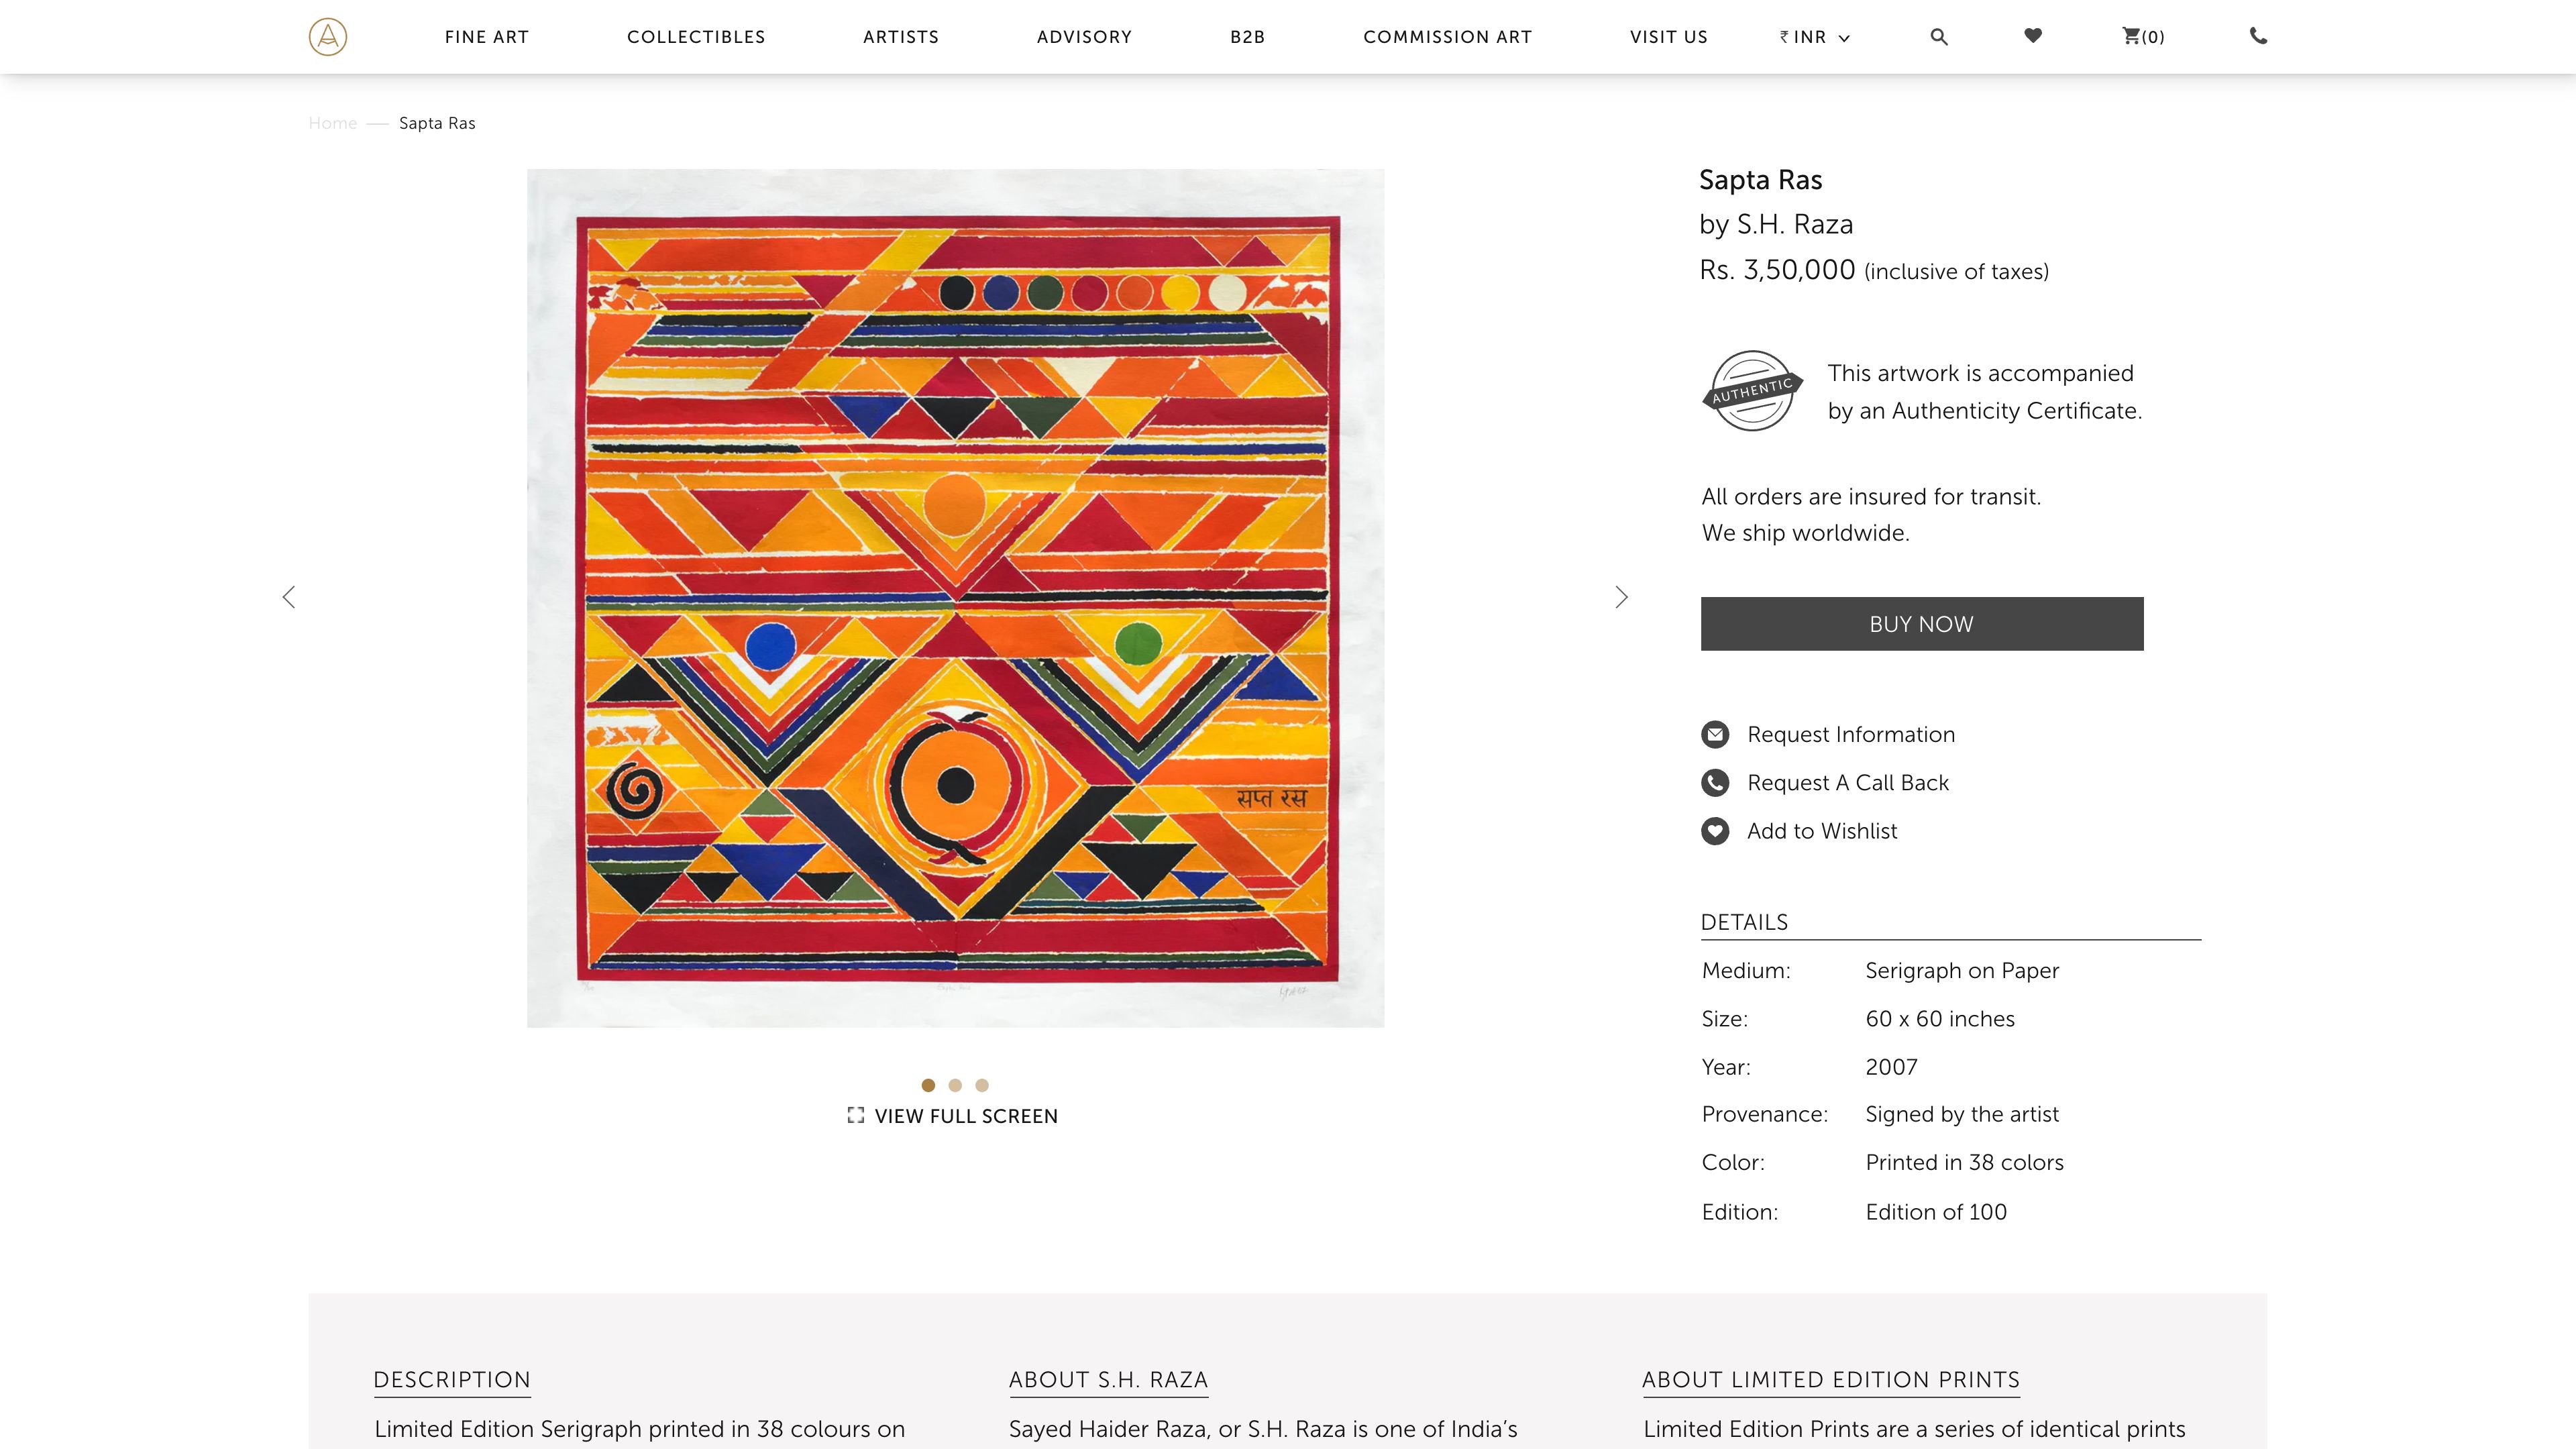Open the Fine Art menu
Screen dimensions: 2576x1449
click(x=486, y=37)
